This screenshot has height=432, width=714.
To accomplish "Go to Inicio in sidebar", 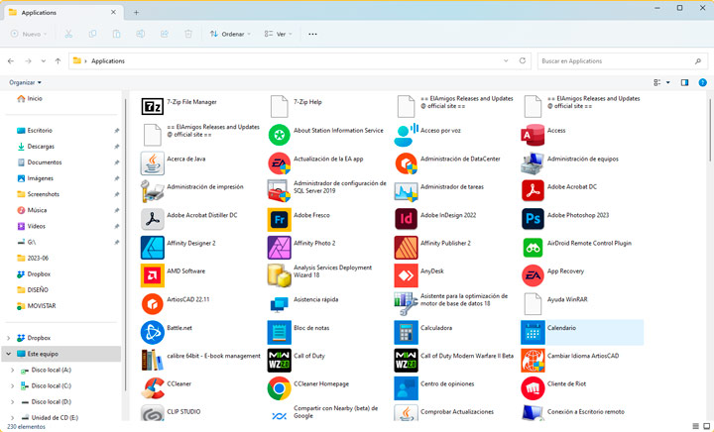I will [30, 98].
